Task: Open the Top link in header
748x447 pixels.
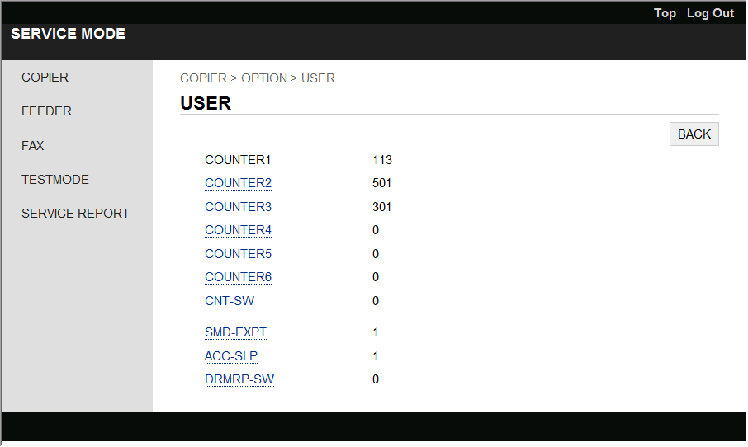Action: [665, 13]
